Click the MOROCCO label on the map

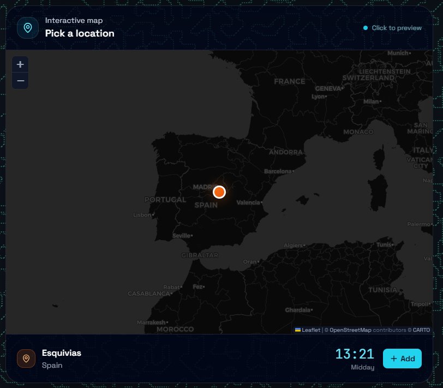[x=175, y=329]
